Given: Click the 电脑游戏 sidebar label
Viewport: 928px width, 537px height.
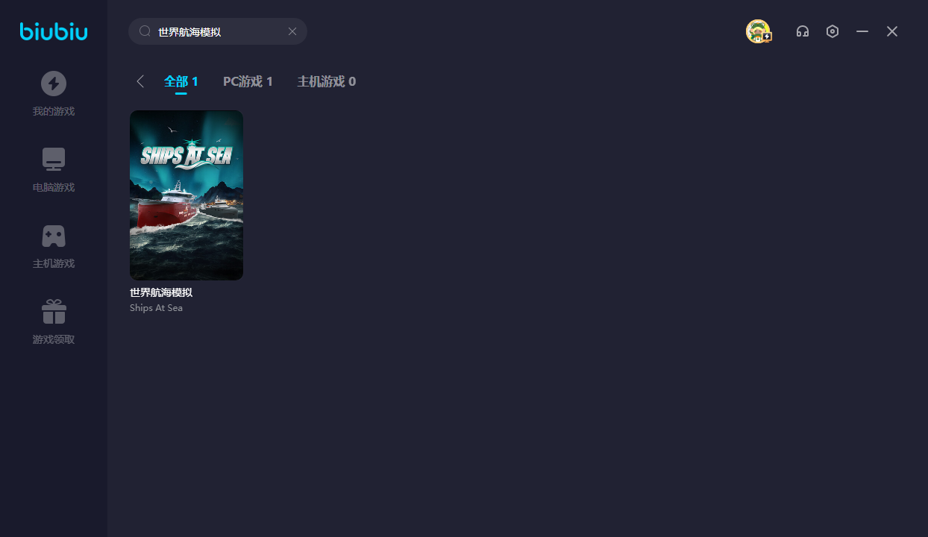Looking at the screenshot, I should coord(54,188).
